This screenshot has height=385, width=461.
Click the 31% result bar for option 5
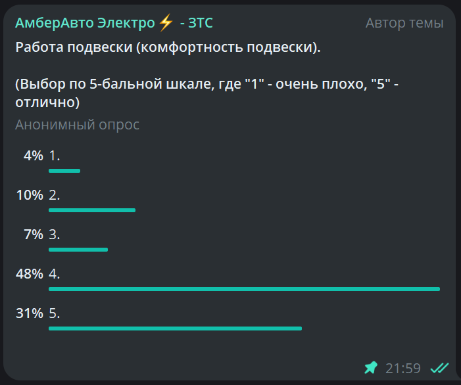coord(175,328)
